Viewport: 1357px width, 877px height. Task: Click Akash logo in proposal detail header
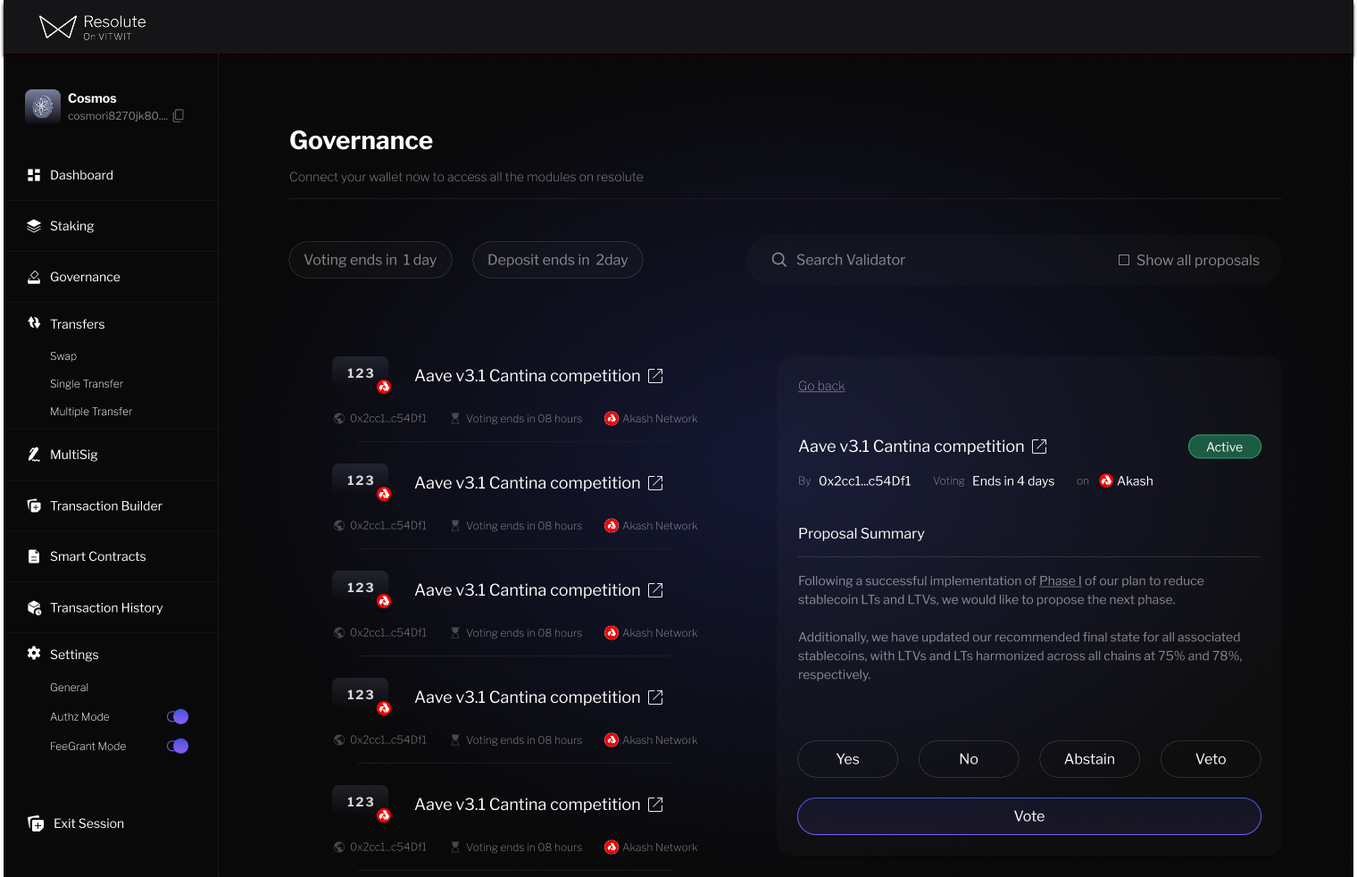pos(1106,480)
